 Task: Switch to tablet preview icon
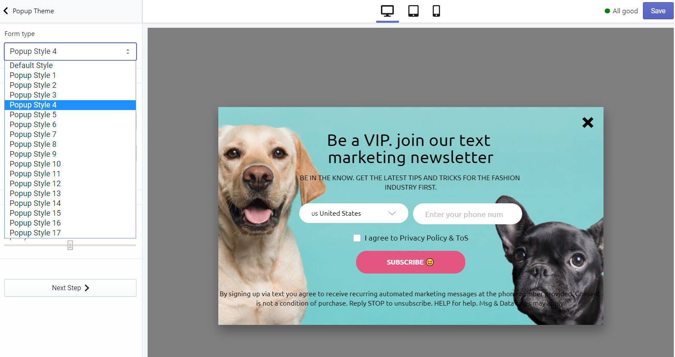[x=413, y=11]
